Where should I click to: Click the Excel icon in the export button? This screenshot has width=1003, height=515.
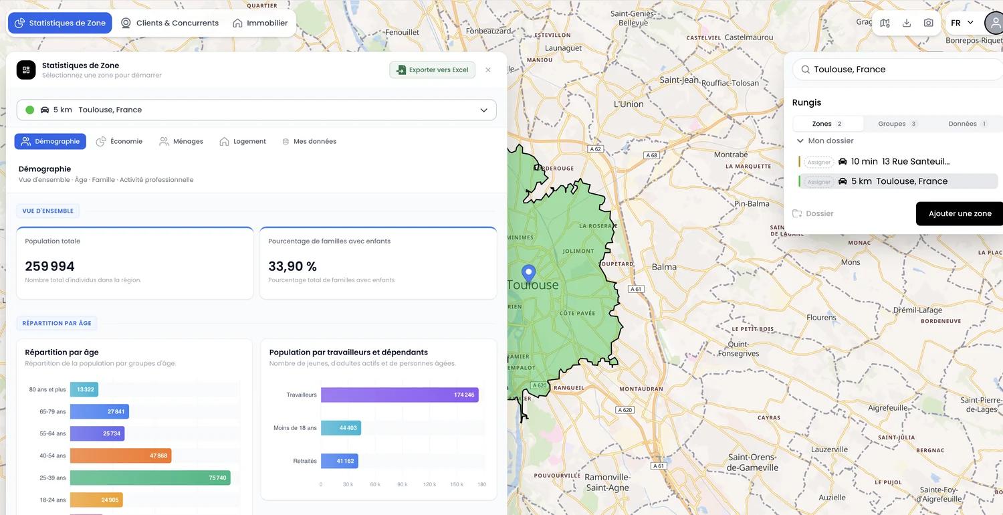[x=401, y=70]
